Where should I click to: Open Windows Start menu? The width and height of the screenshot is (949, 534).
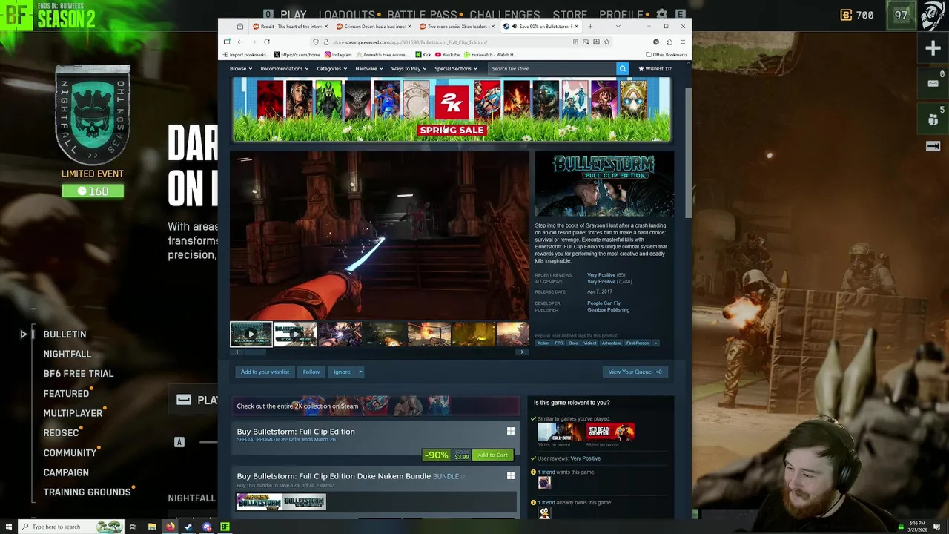(7, 527)
